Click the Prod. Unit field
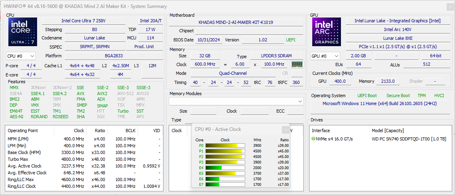 point(144,47)
